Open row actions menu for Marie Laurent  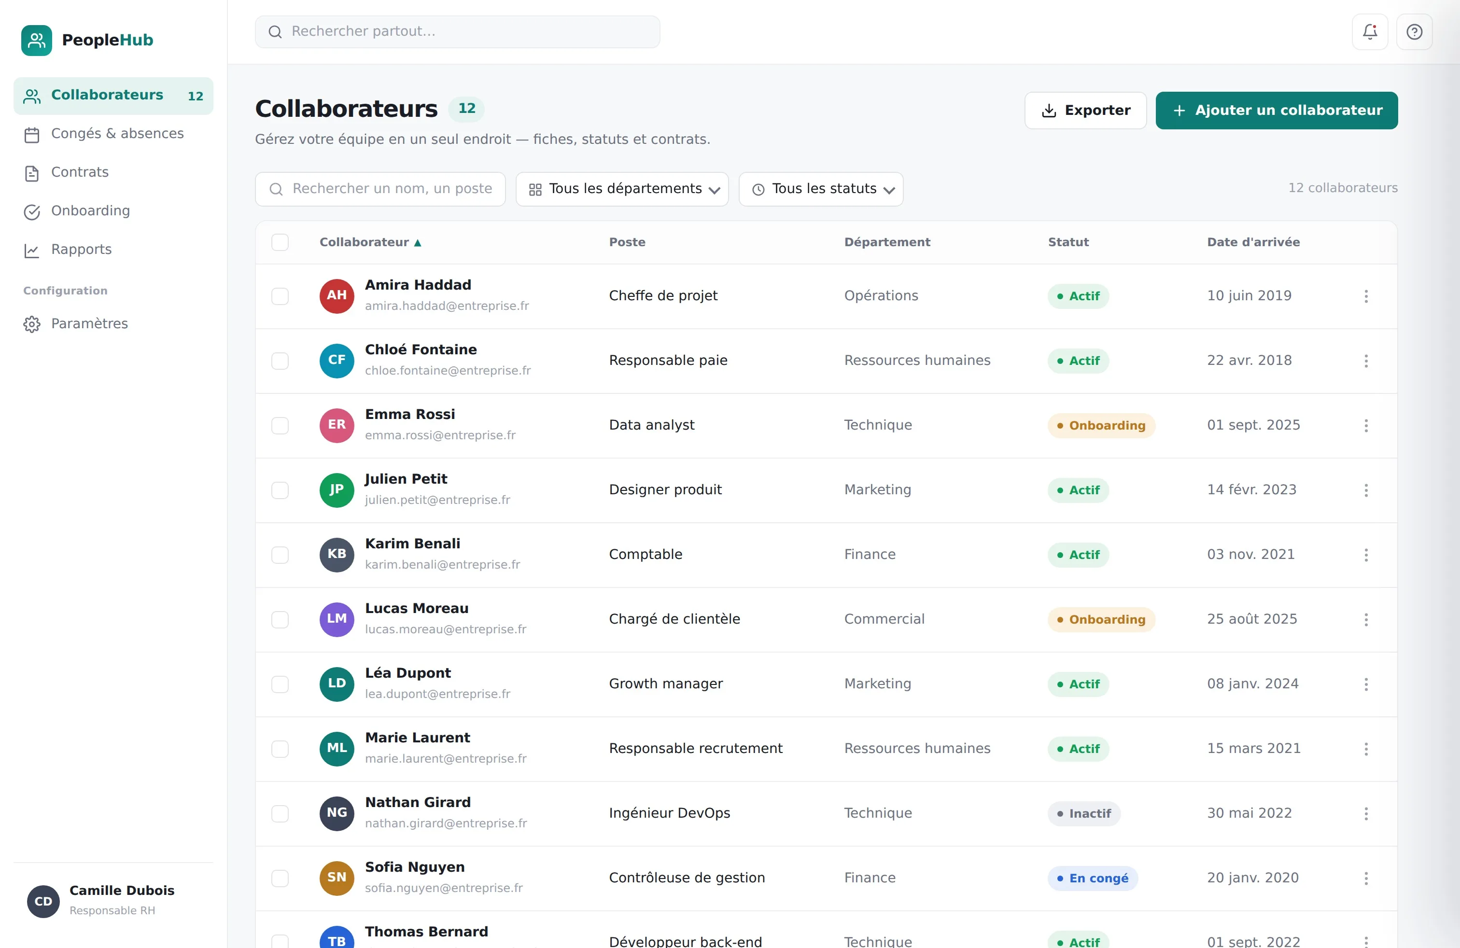[x=1365, y=749]
